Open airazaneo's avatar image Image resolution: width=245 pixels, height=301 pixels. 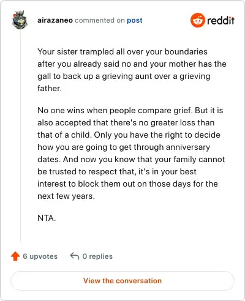coord(20,20)
